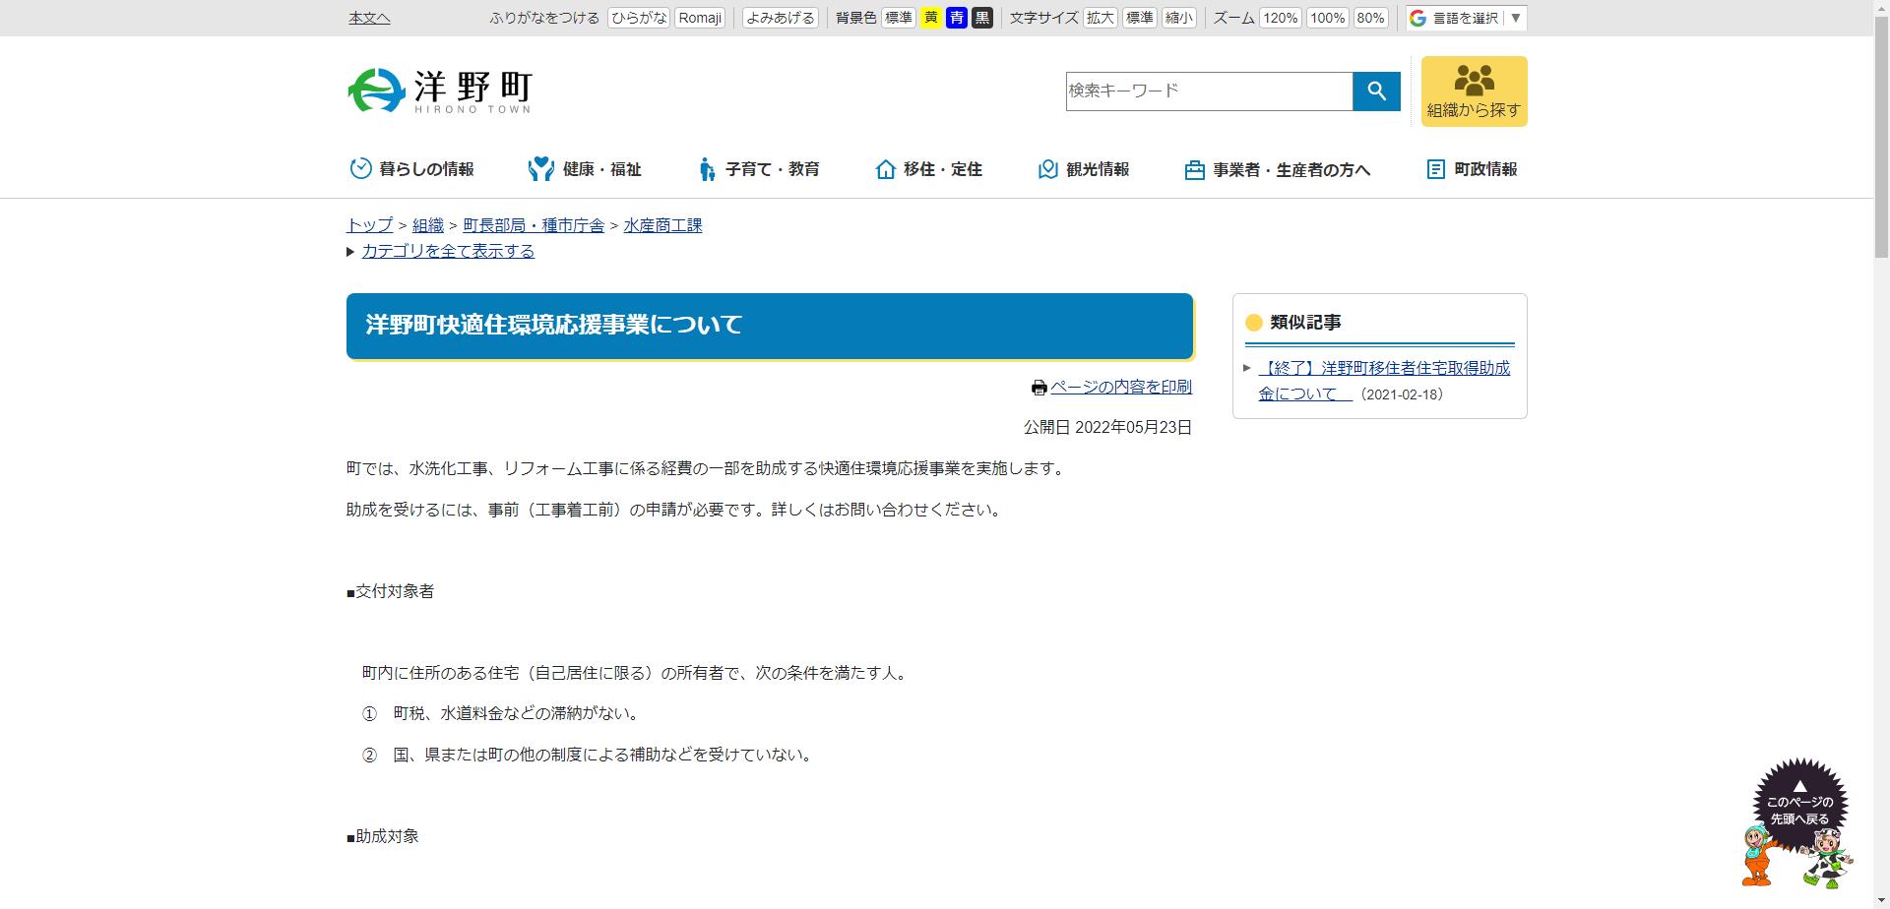
Task: Open 町長部局・種市庁舎 breadcrumb link
Action: coord(534,225)
